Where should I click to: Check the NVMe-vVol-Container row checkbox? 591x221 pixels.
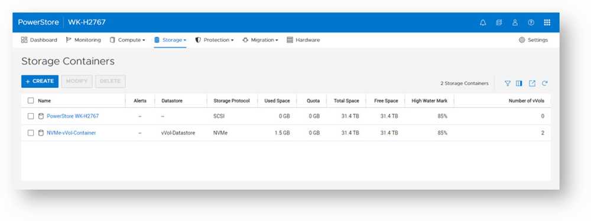click(x=31, y=133)
